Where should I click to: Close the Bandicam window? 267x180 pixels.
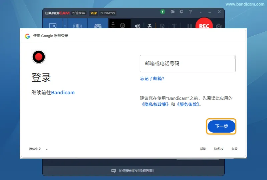219,12
